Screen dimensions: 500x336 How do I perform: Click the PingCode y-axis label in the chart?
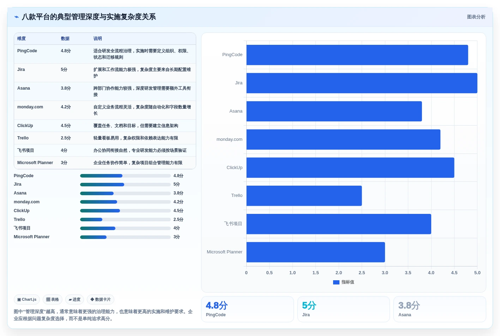[232, 55]
